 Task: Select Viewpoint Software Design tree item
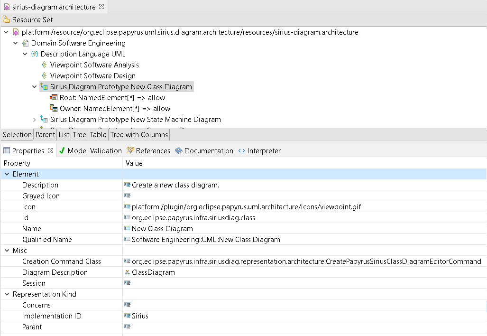93,75
